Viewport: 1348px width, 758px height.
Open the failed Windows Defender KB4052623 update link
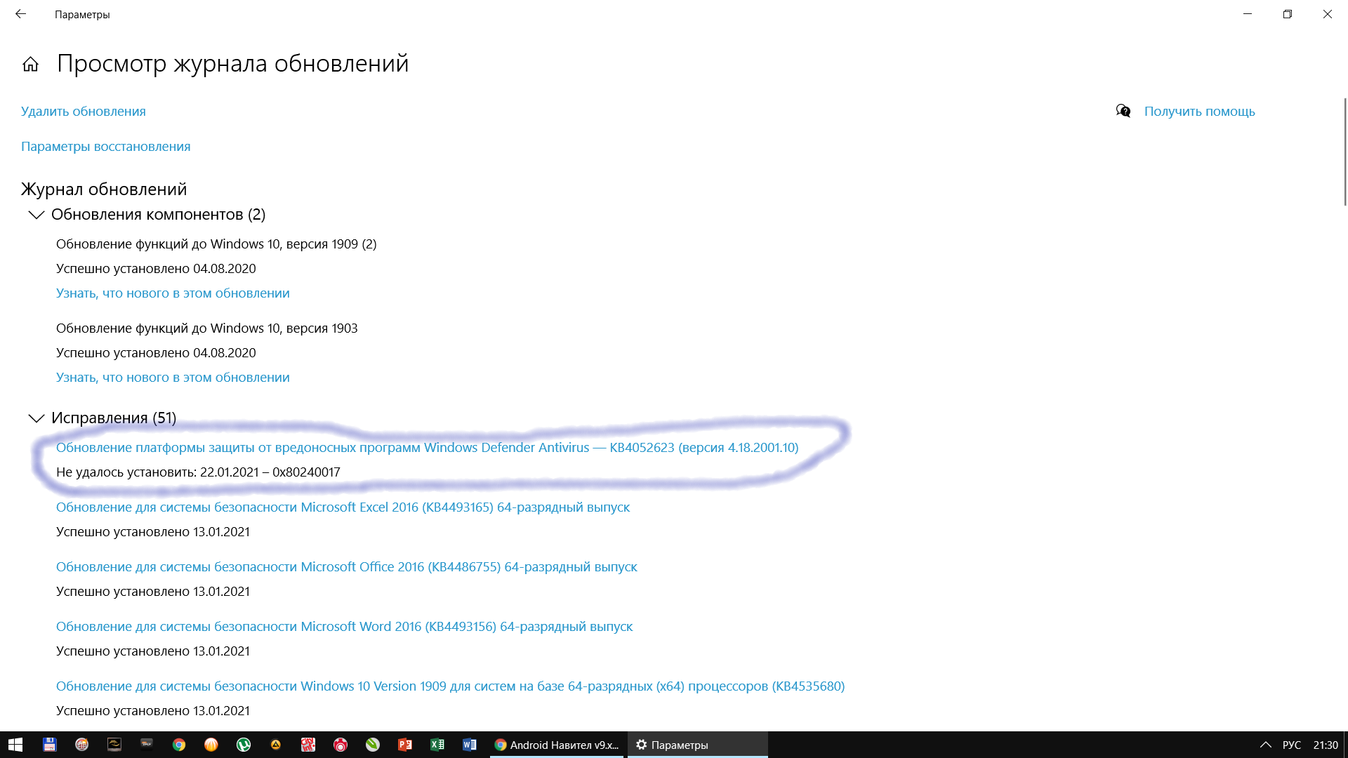tap(427, 448)
